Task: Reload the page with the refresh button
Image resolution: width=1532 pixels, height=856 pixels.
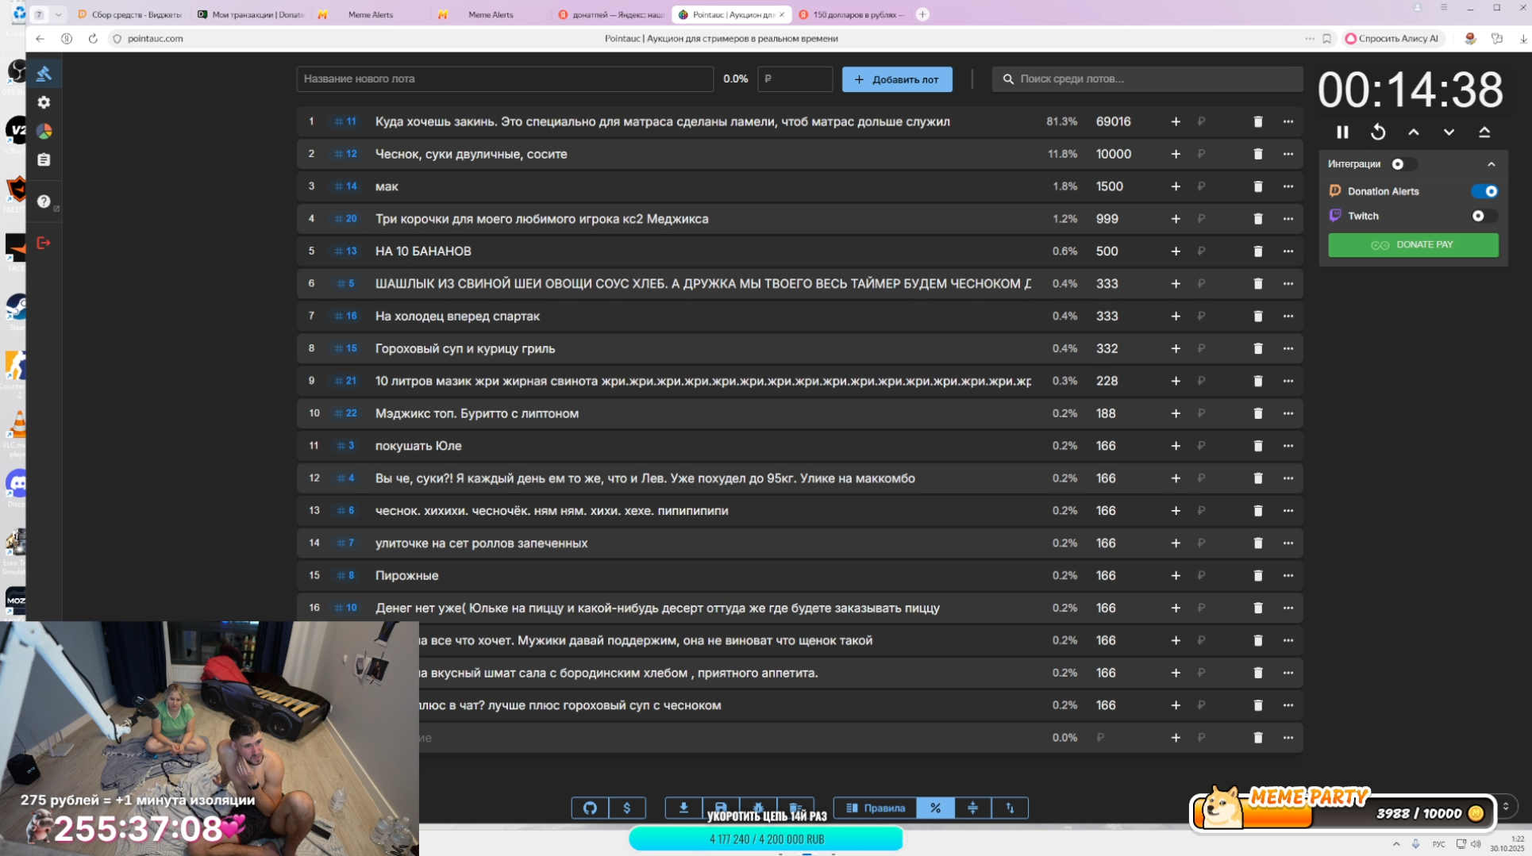Action: pyautogui.click(x=93, y=38)
